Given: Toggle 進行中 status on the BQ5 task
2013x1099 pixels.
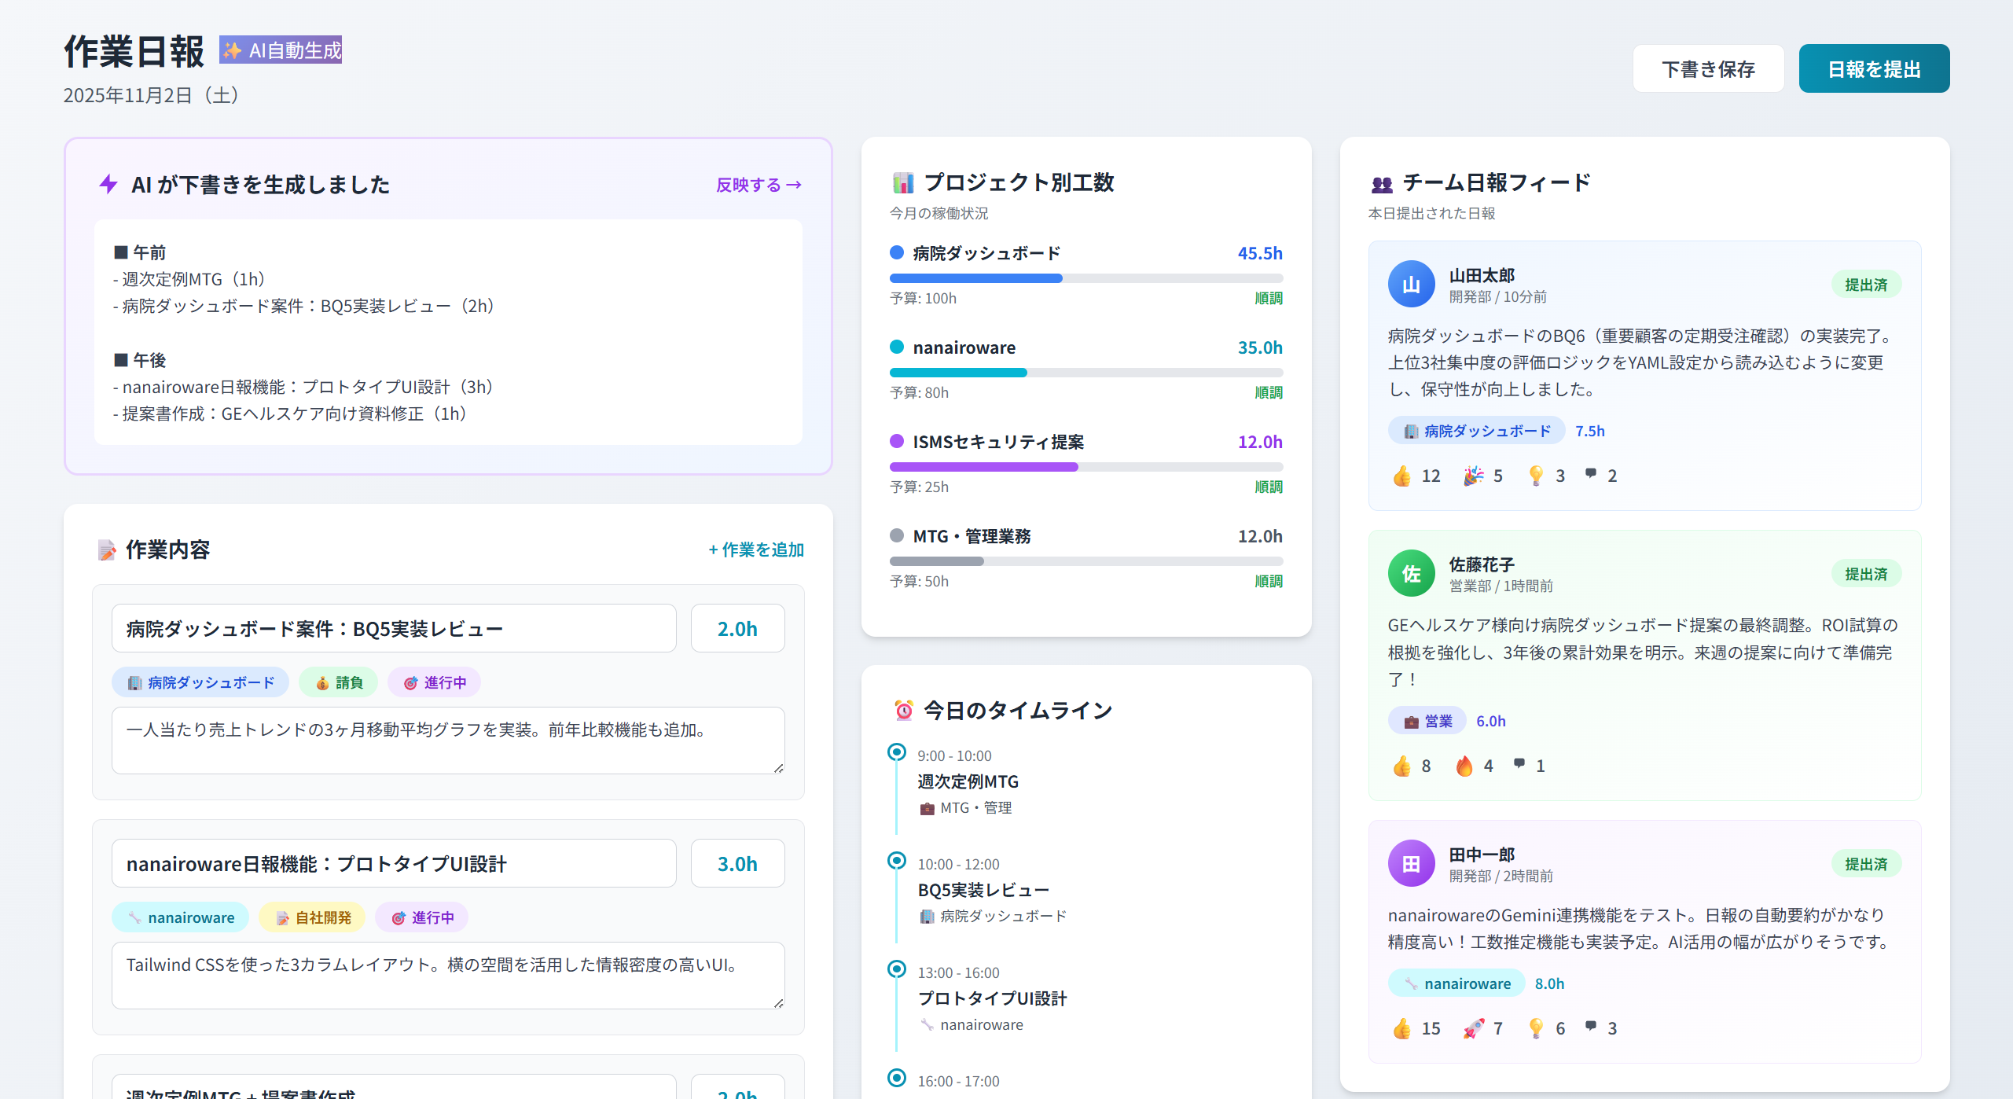Looking at the screenshot, I should click(x=434, y=682).
